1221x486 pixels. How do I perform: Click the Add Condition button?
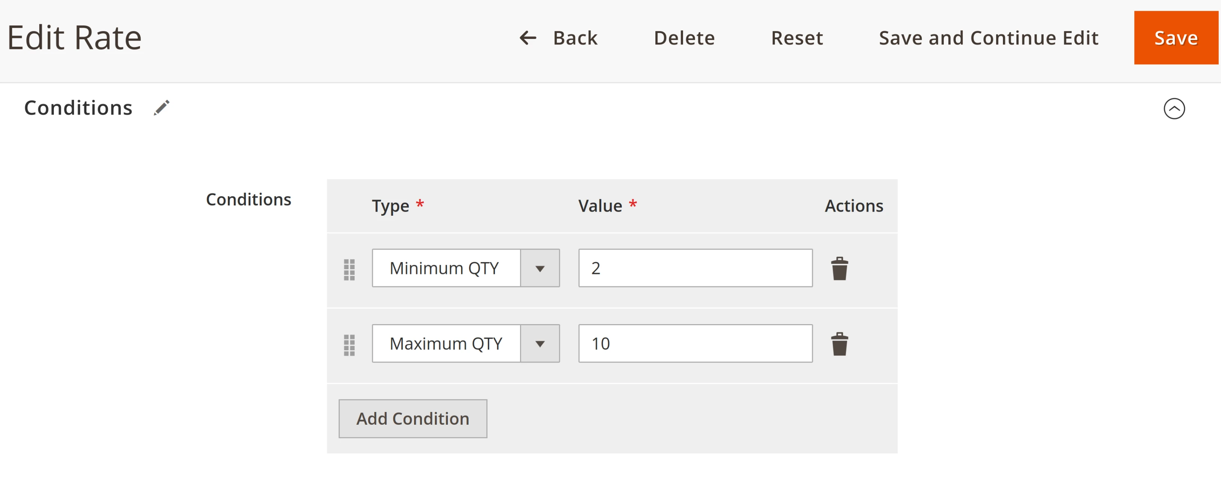point(412,418)
